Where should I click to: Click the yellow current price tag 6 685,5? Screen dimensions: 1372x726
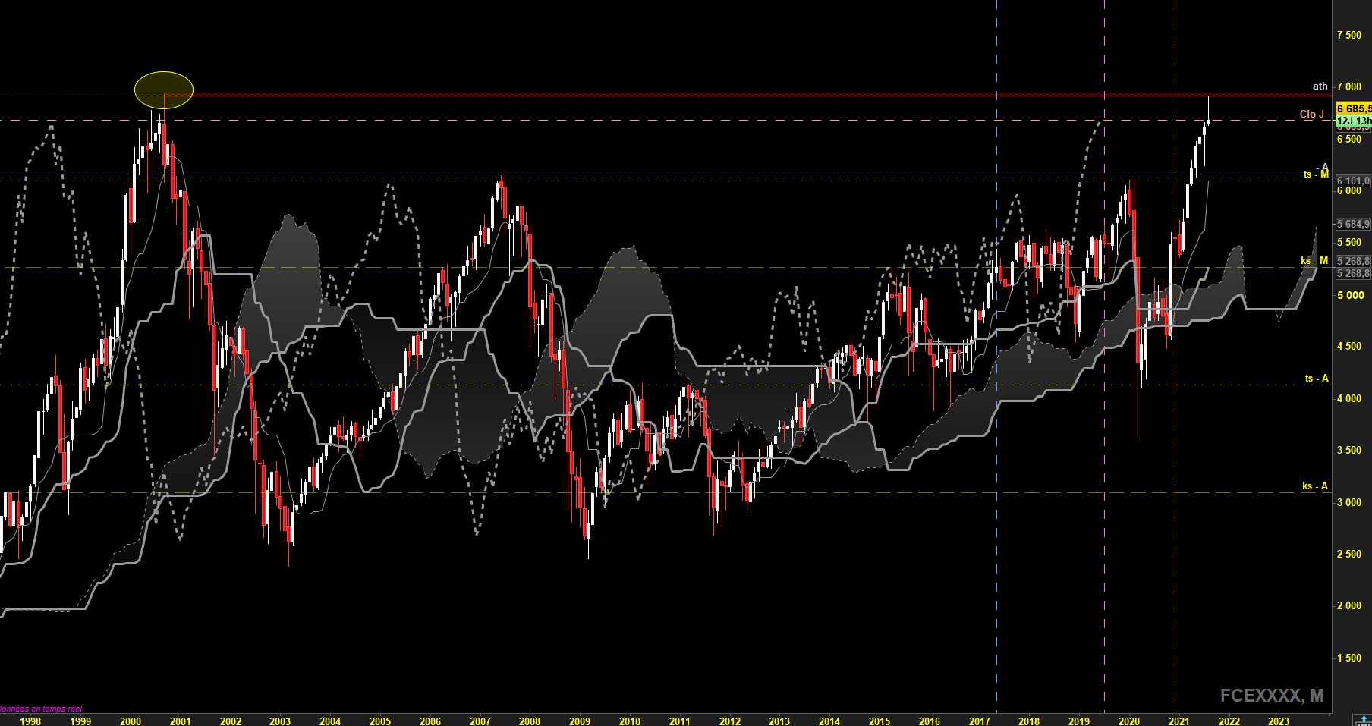point(1353,109)
